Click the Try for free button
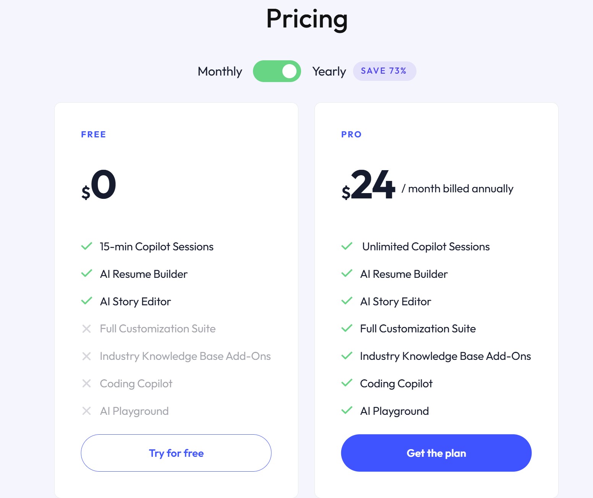Screen dimensions: 593x498 176,453
